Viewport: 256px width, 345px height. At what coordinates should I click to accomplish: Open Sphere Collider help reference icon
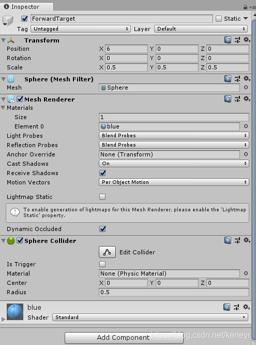(x=228, y=240)
